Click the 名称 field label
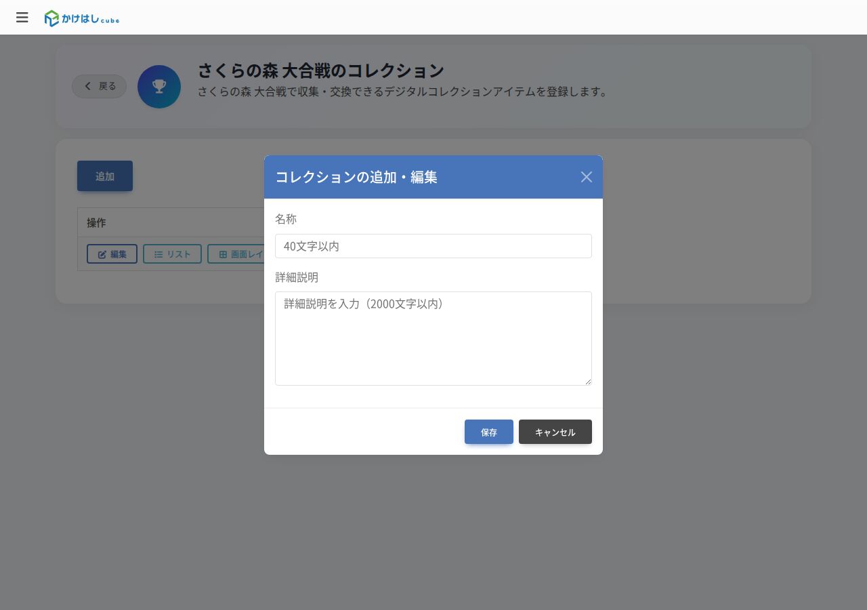867x610 pixels. [286, 219]
